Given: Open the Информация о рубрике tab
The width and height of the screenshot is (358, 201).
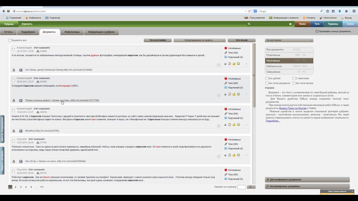Looking at the screenshot, I should pyautogui.click(x=102, y=32).
